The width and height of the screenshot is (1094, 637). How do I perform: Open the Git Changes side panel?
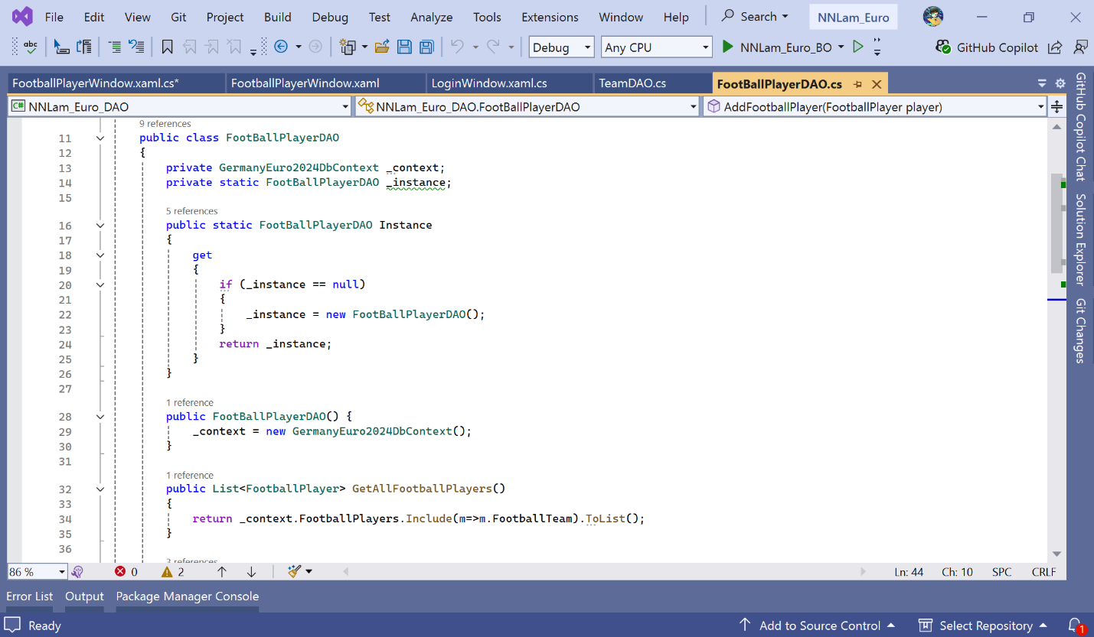point(1080,330)
